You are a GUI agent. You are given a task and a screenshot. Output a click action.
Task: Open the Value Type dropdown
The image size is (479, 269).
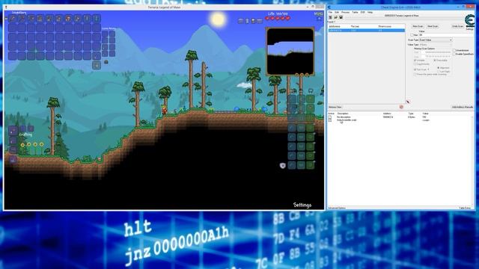coord(436,45)
